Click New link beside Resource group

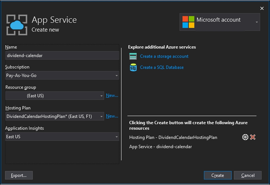[x=112, y=95]
